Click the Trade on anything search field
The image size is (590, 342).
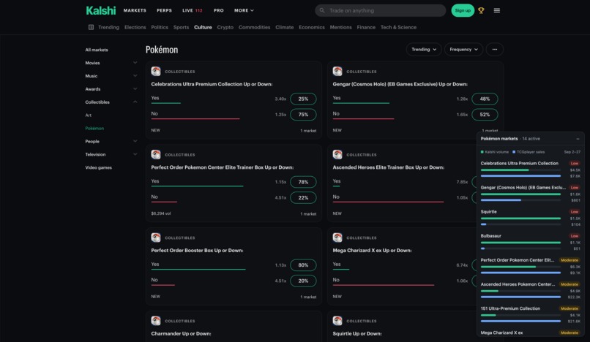380,10
